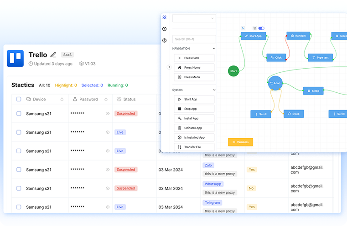Viewport: 347px width, 226px height.
Task: Select the Click node on canvas
Action: coord(276,58)
